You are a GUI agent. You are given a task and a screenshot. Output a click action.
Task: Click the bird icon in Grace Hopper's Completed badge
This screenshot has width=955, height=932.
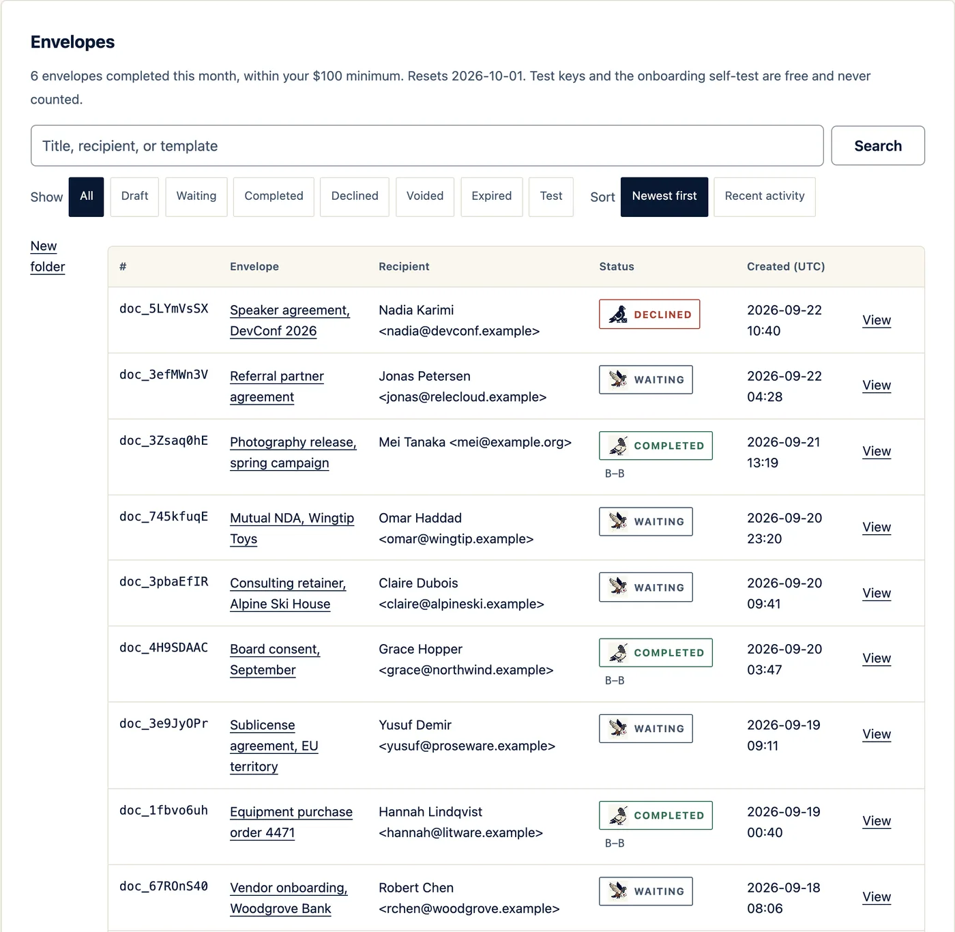(x=618, y=653)
